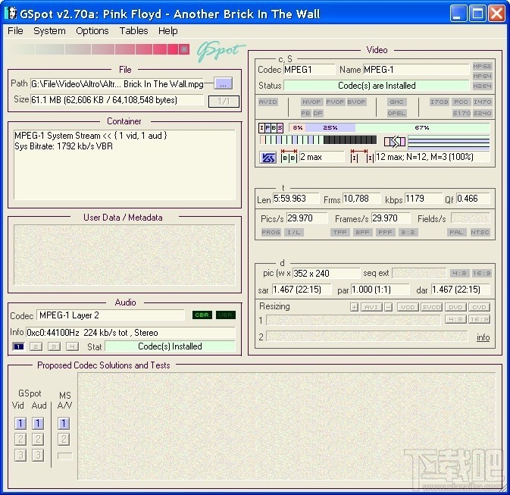Viewport: 510px width, 495px height.
Task: Click the NVOP indicator
Action: click(x=311, y=102)
